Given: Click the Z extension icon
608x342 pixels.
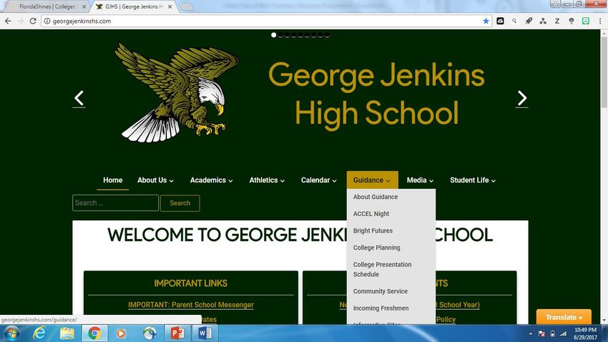Looking at the screenshot, I should 557,21.
